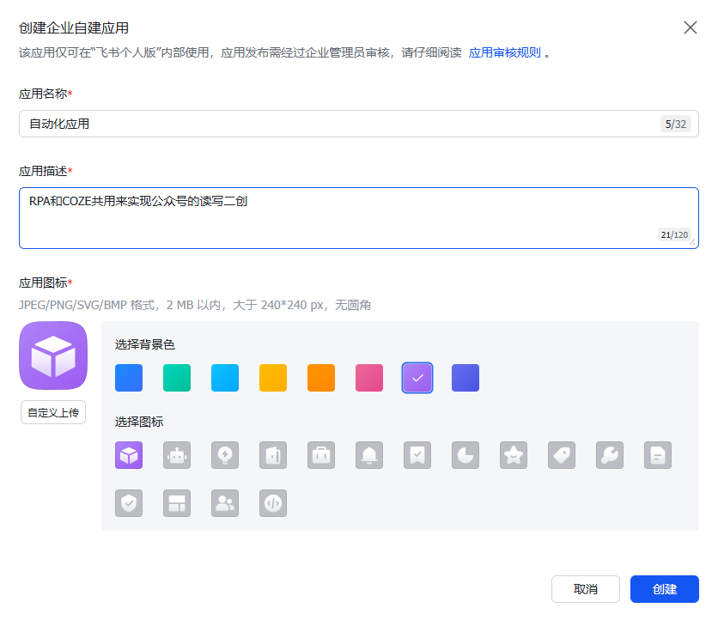
Task: Focus the 应用名称 text field
Action: (335, 124)
